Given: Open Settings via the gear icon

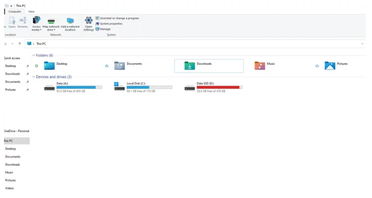Looking at the screenshot, I should 89,21.
